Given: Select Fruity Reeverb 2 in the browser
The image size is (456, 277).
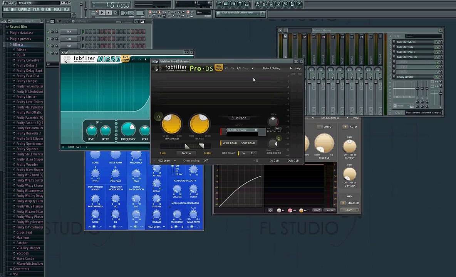Looking at the screenshot, I should [x=28, y=133].
